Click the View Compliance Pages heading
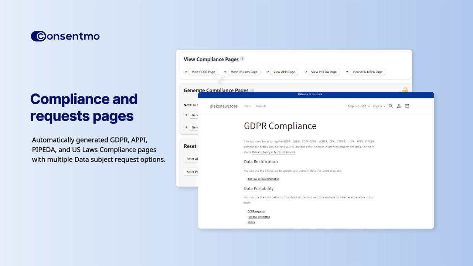 211,59
